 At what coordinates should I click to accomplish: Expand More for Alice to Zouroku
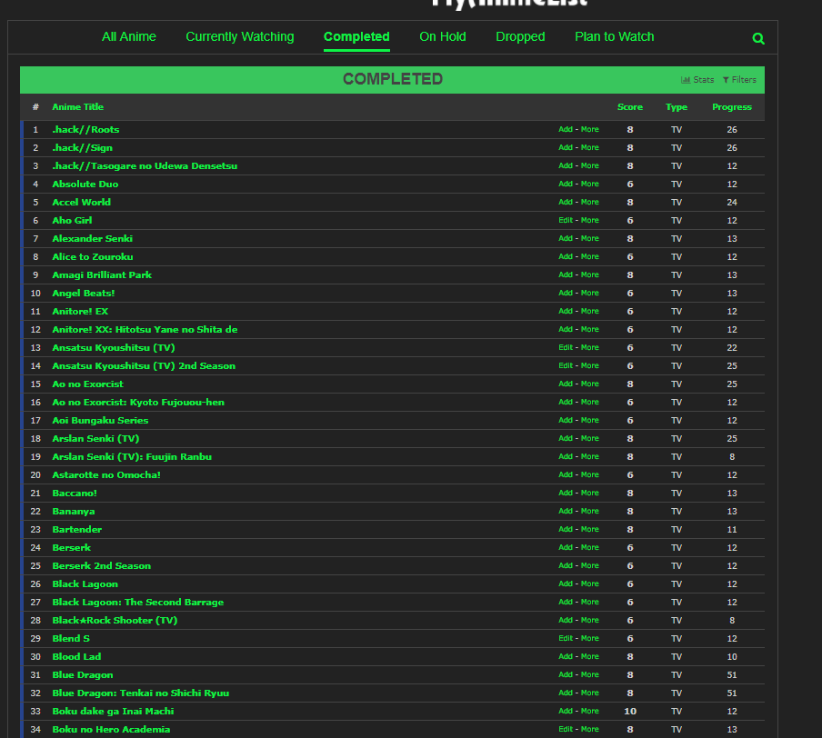[x=590, y=257]
